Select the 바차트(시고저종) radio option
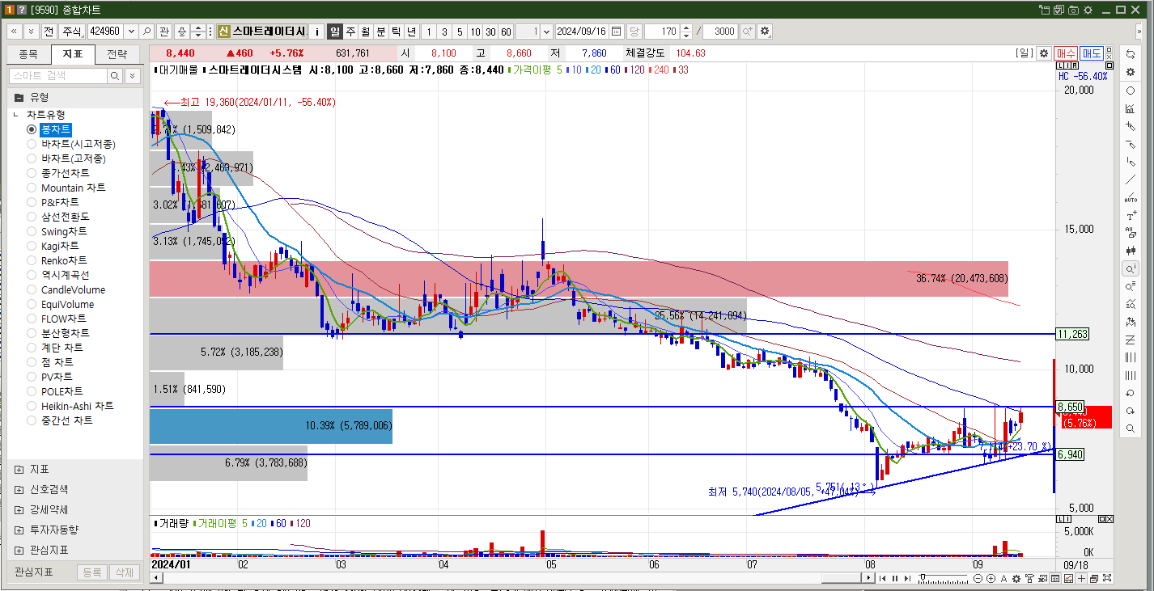 click(32, 144)
